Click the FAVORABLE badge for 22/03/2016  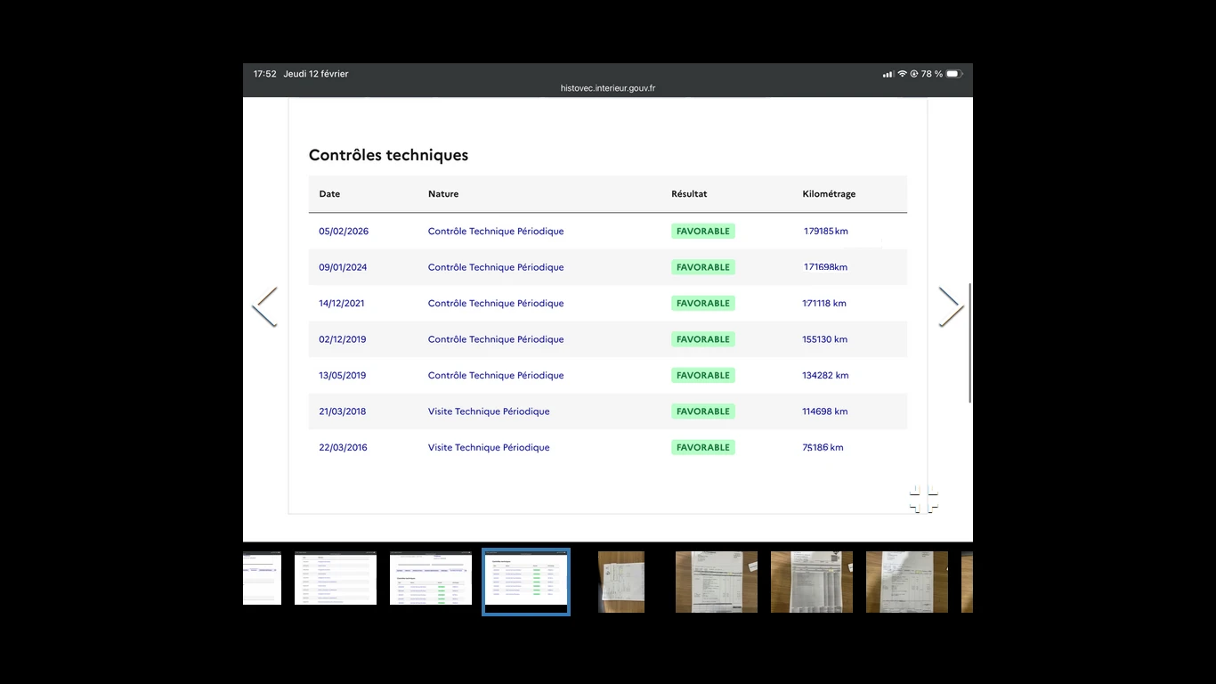[x=703, y=448]
